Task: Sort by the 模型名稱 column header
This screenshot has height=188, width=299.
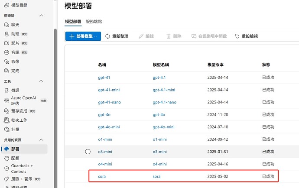Action: [x=161, y=65]
